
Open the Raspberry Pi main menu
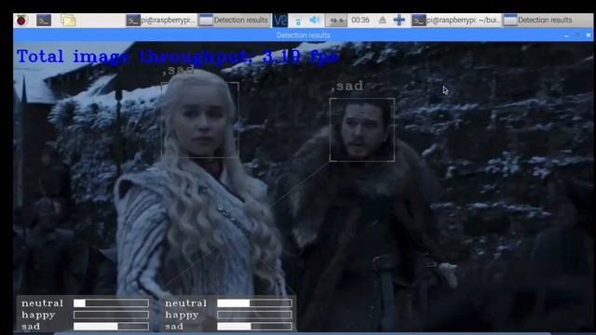21,20
